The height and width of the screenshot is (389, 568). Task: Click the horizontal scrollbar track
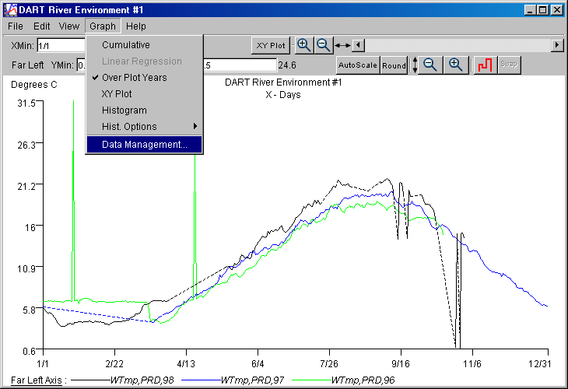click(458, 45)
